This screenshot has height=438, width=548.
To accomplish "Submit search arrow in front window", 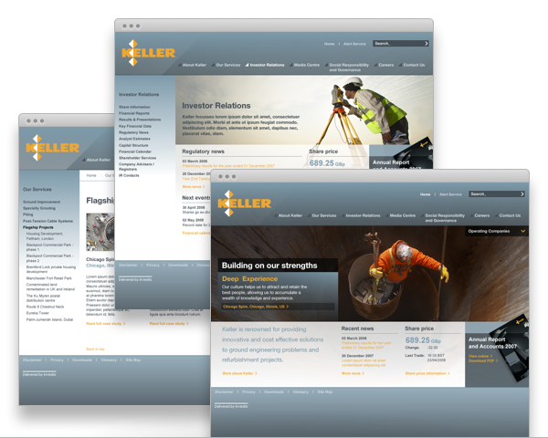I will [x=522, y=194].
